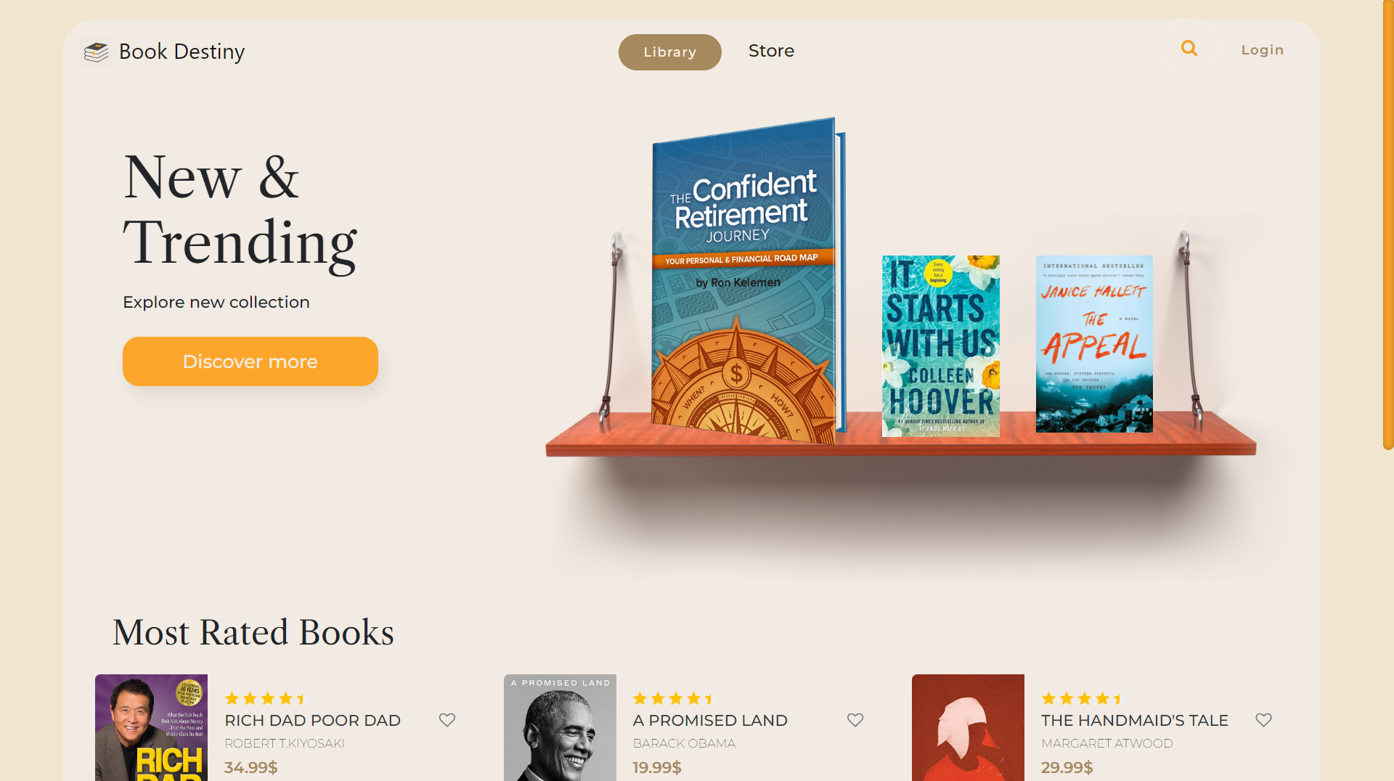Click the RICH DAD POOR DAD title

pos(312,721)
